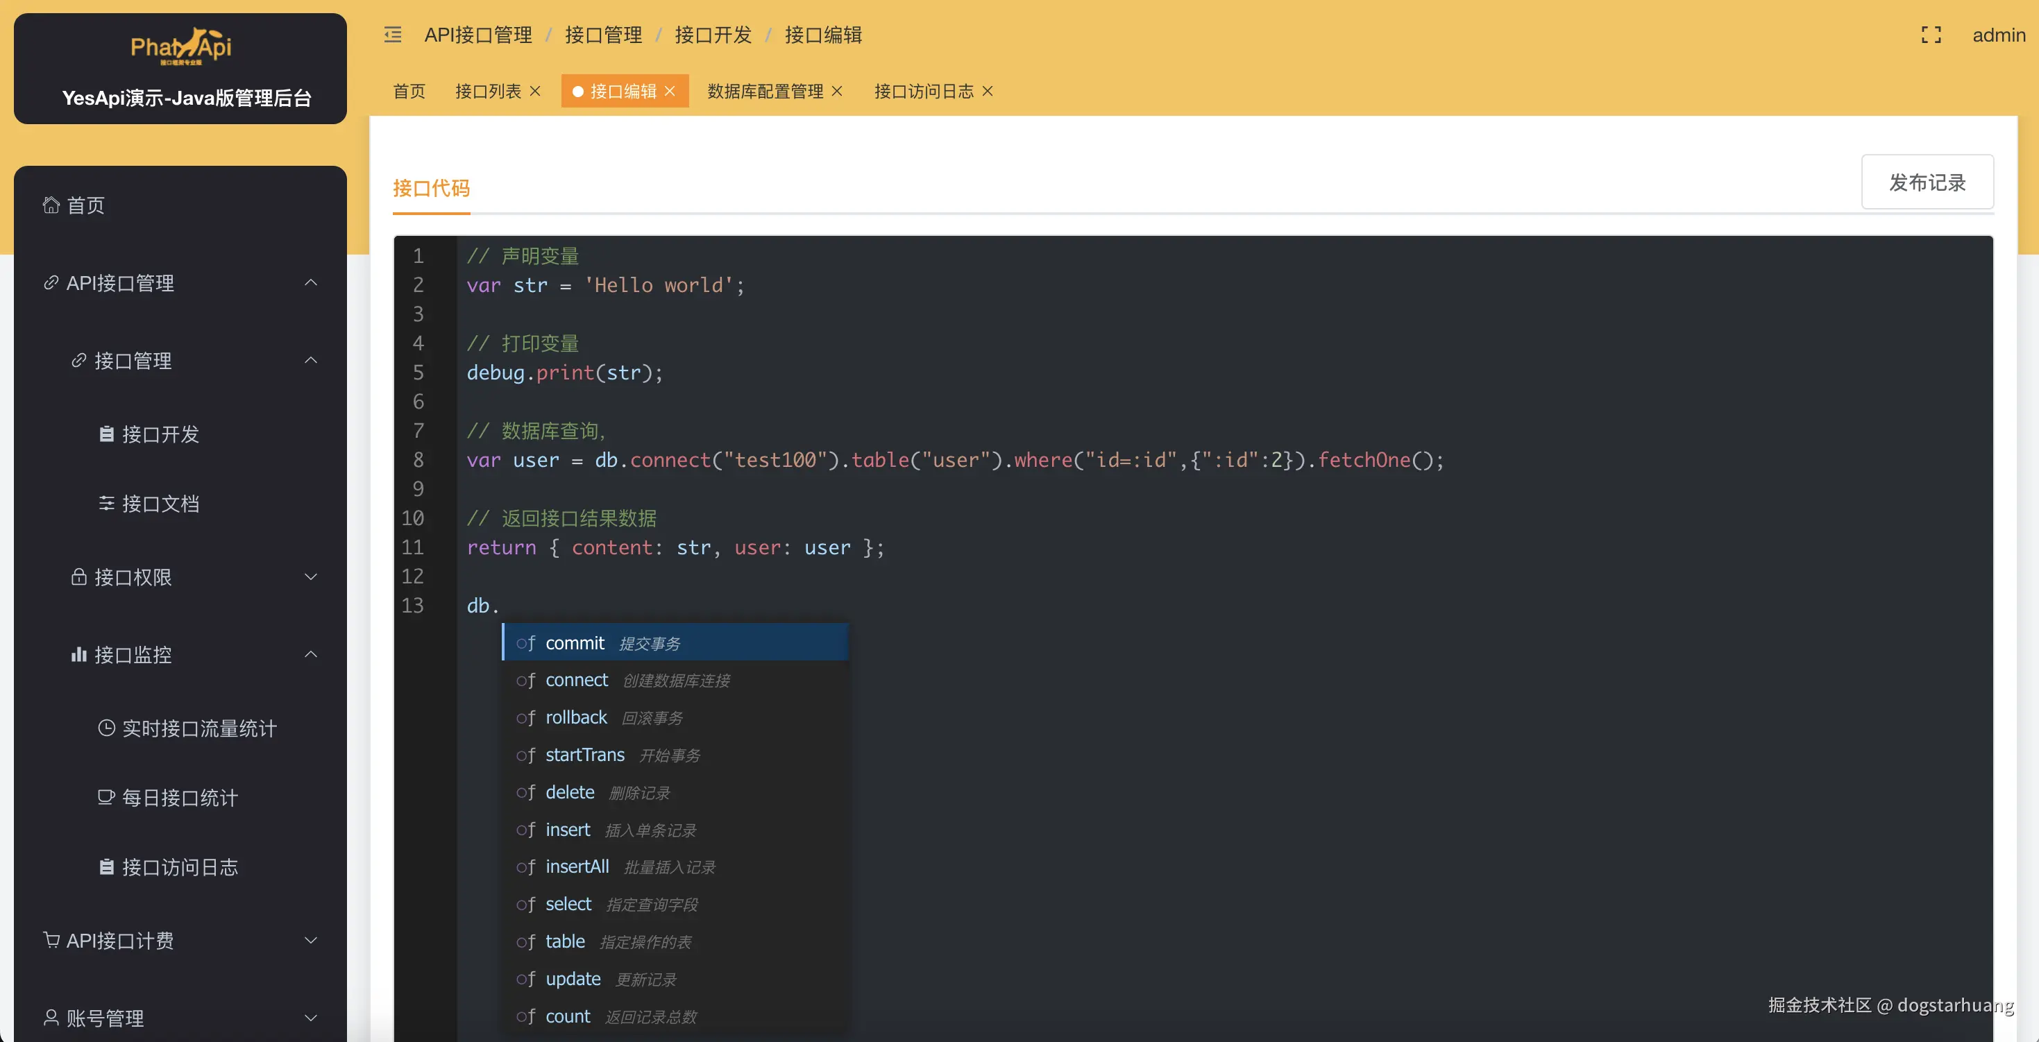Close the 数据库配置管理 tab
The height and width of the screenshot is (1042, 2039).
tap(838, 91)
